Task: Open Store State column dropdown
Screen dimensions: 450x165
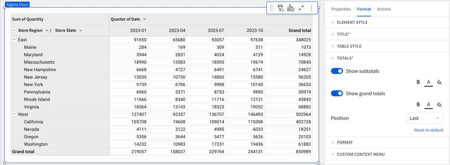Action: pos(81,31)
